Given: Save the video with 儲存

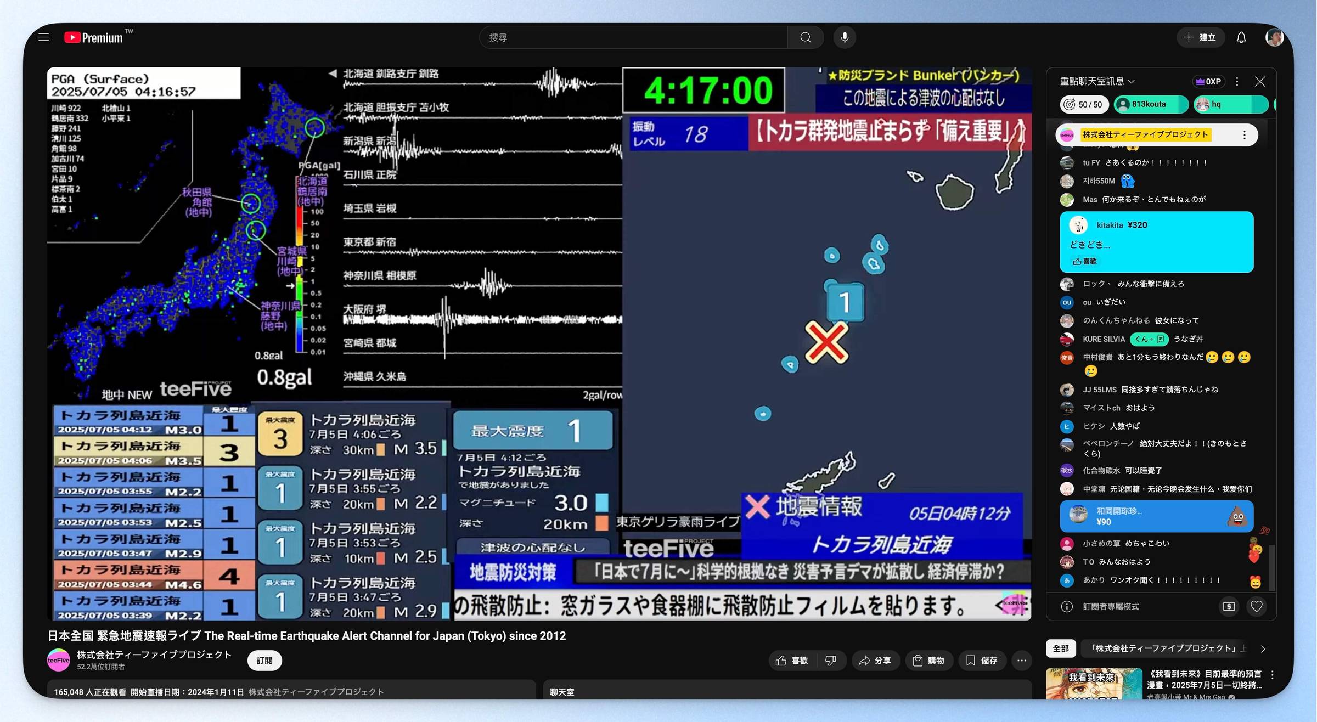Looking at the screenshot, I should 982,661.
